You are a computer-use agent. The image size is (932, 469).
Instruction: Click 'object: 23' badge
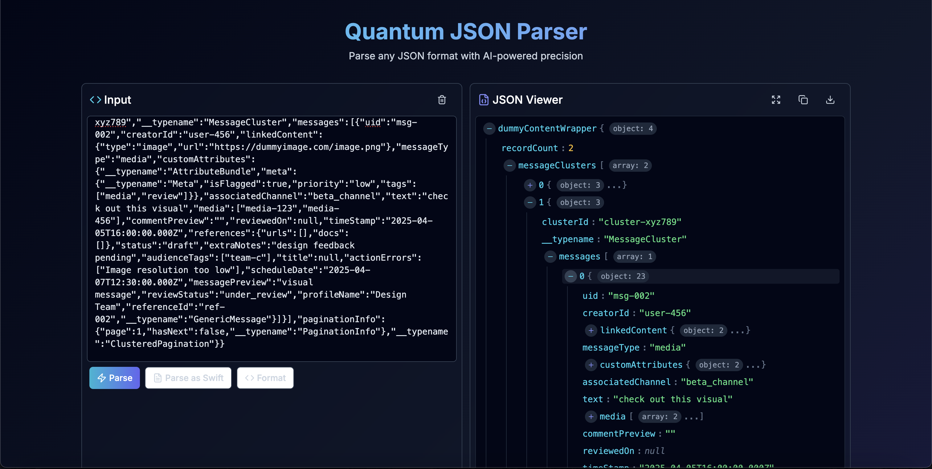click(x=623, y=276)
